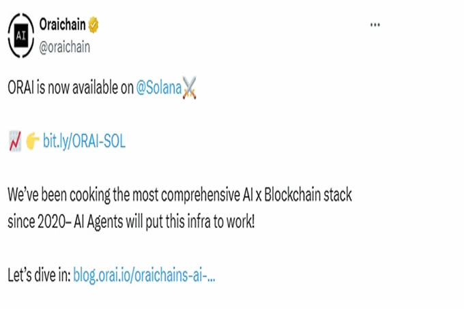The height and width of the screenshot is (309, 464).
Task: Open the bit.ly/ORAI-SOL link
Action: point(84,141)
